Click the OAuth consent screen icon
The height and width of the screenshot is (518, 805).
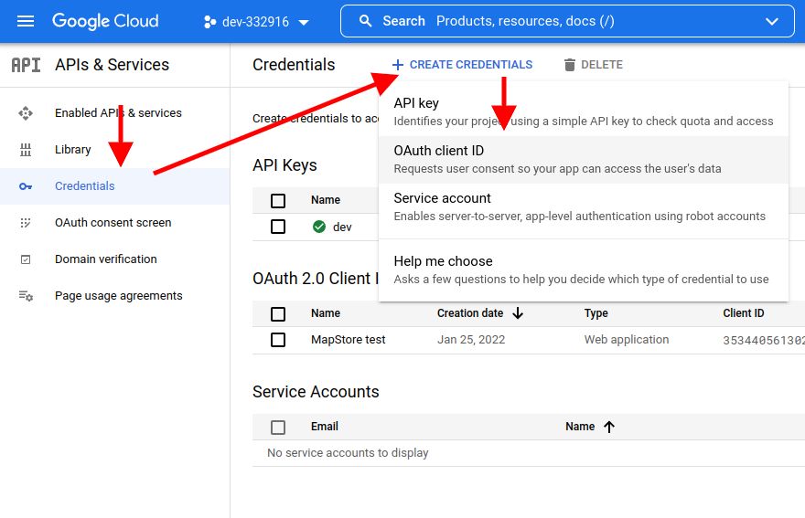[x=26, y=223]
